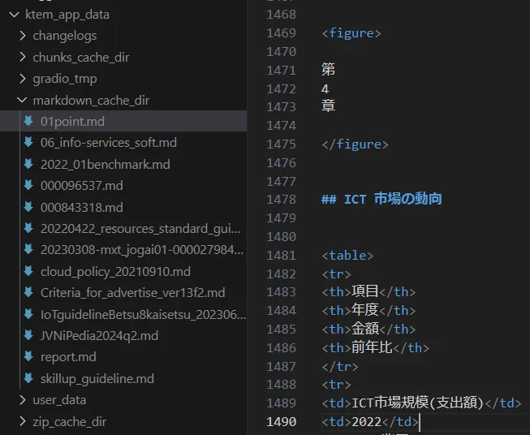Select the ktem_app_data folder name
This screenshot has width=530, height=435.
click(67, 15)
